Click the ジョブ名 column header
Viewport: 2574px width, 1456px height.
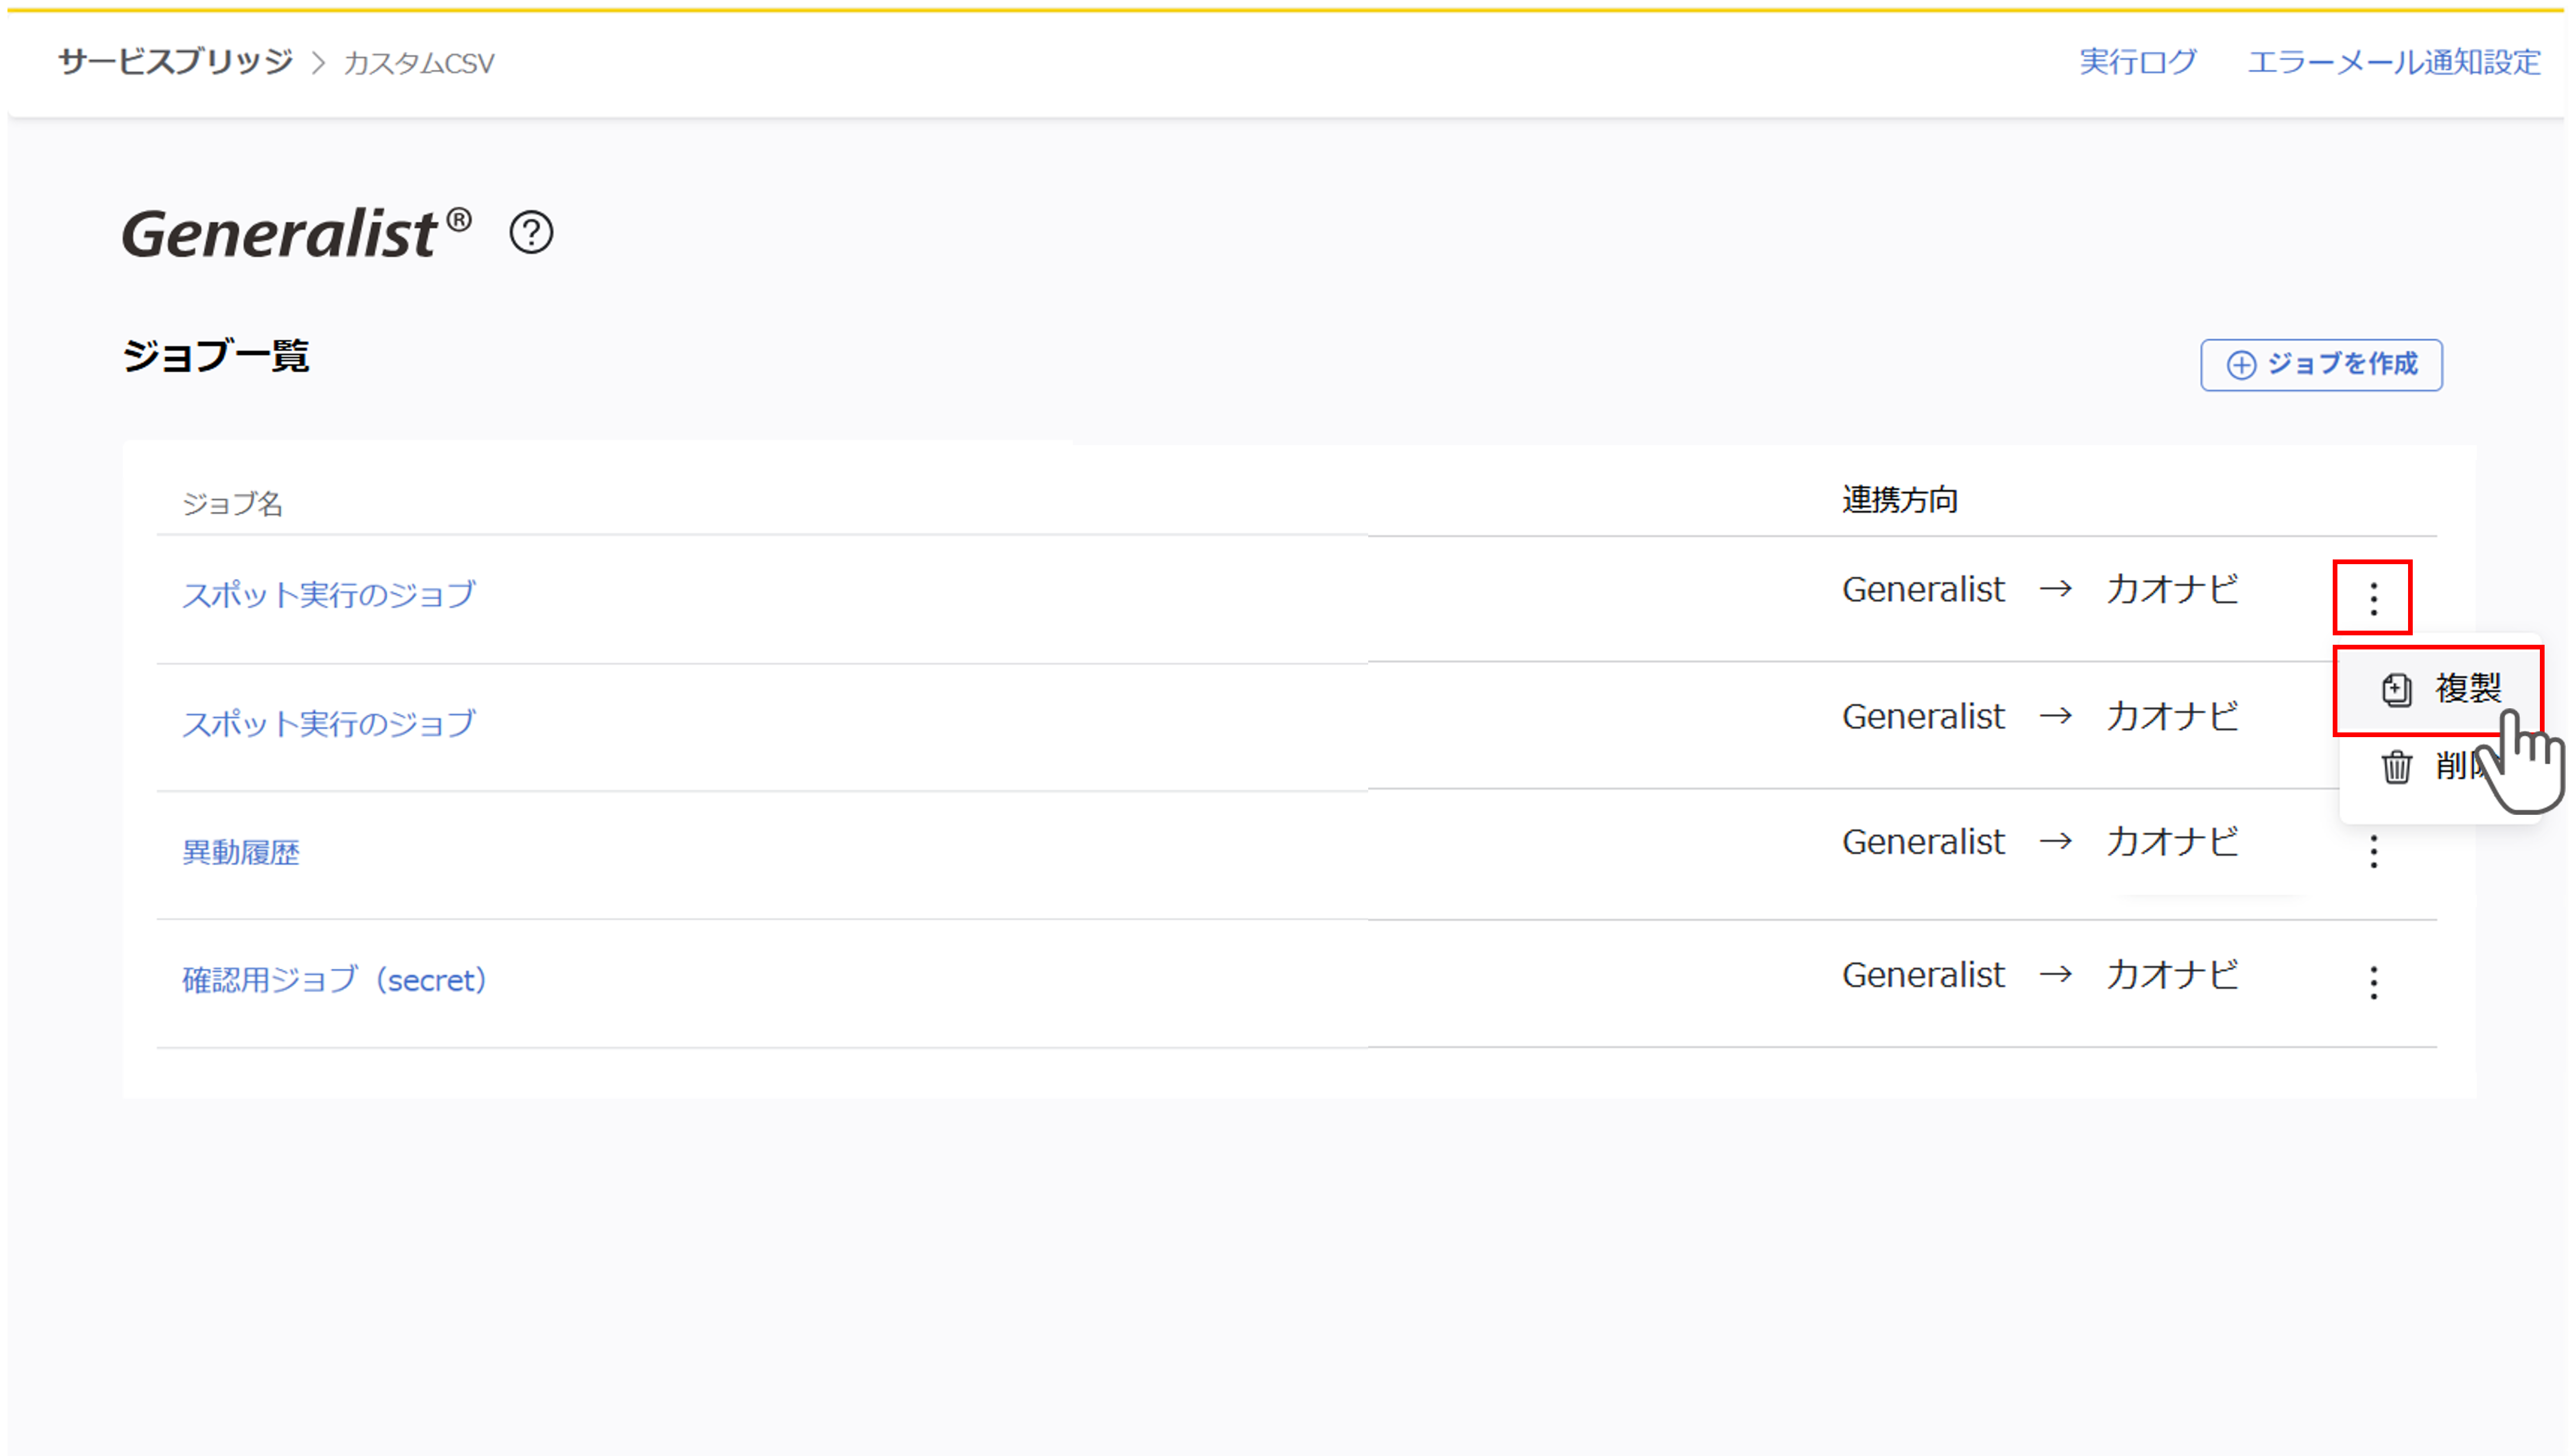pyautogui.click(x=232, y=503)
